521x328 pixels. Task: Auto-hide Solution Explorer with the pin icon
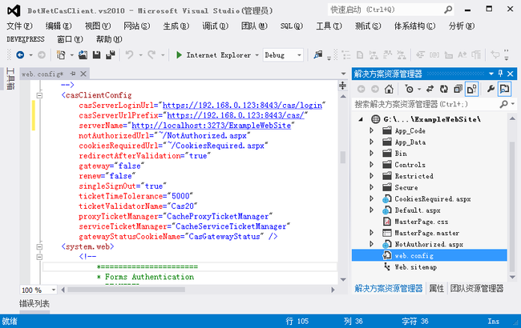501,74
